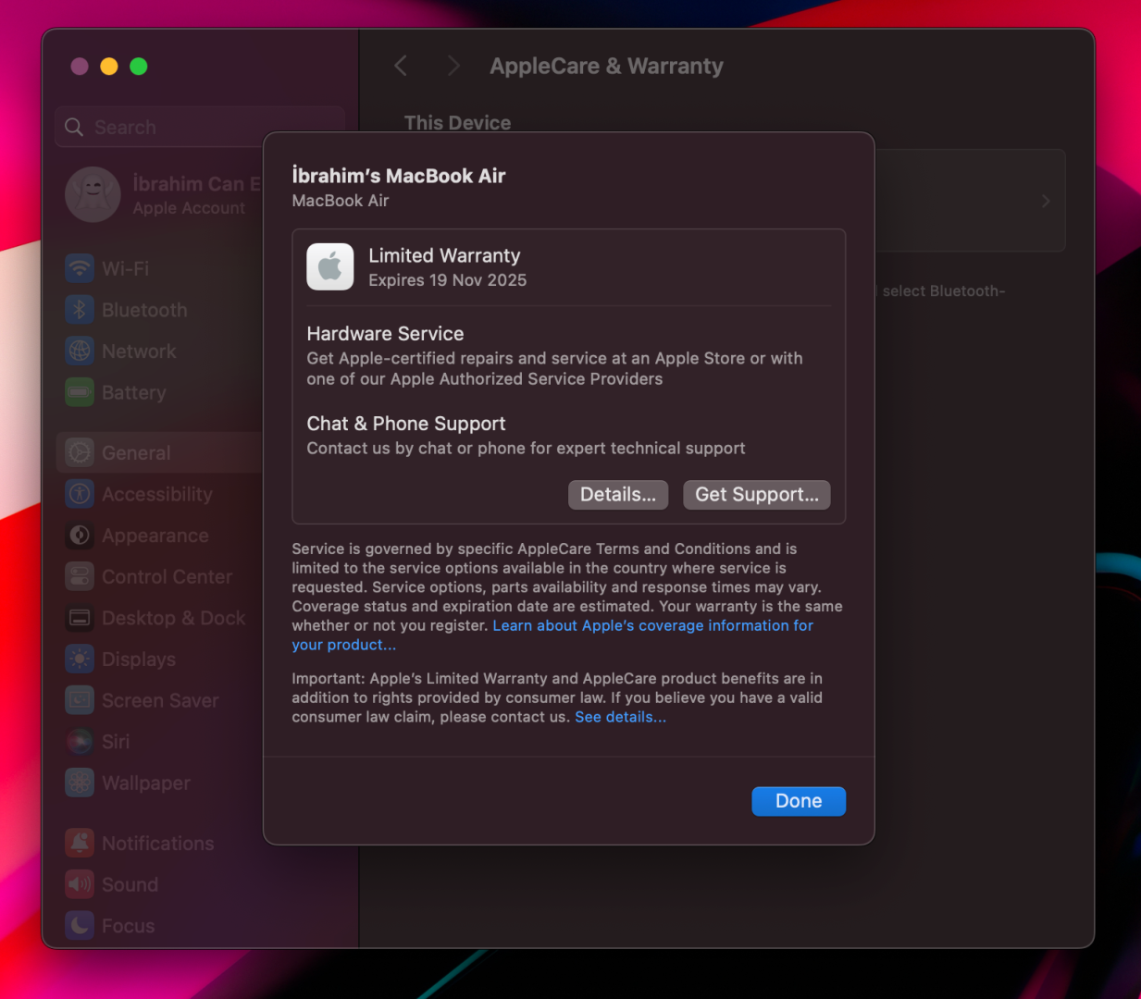Select Appearance in the sidebar

pos(157,536)
